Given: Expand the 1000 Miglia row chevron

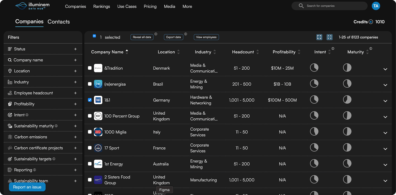Looking at the screenshot, I should pos(385,133).
